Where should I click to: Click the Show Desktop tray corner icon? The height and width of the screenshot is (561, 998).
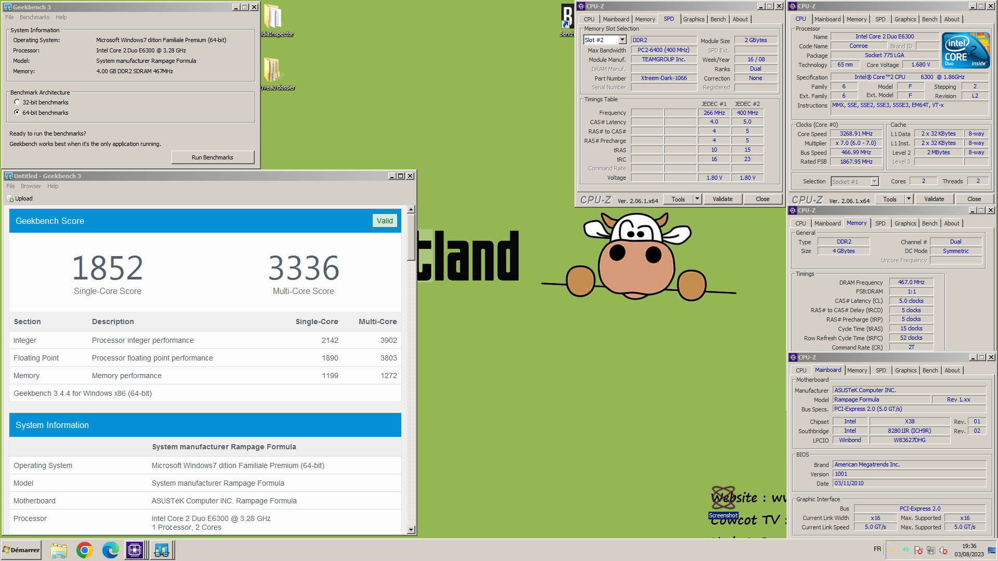coord(991,550)
